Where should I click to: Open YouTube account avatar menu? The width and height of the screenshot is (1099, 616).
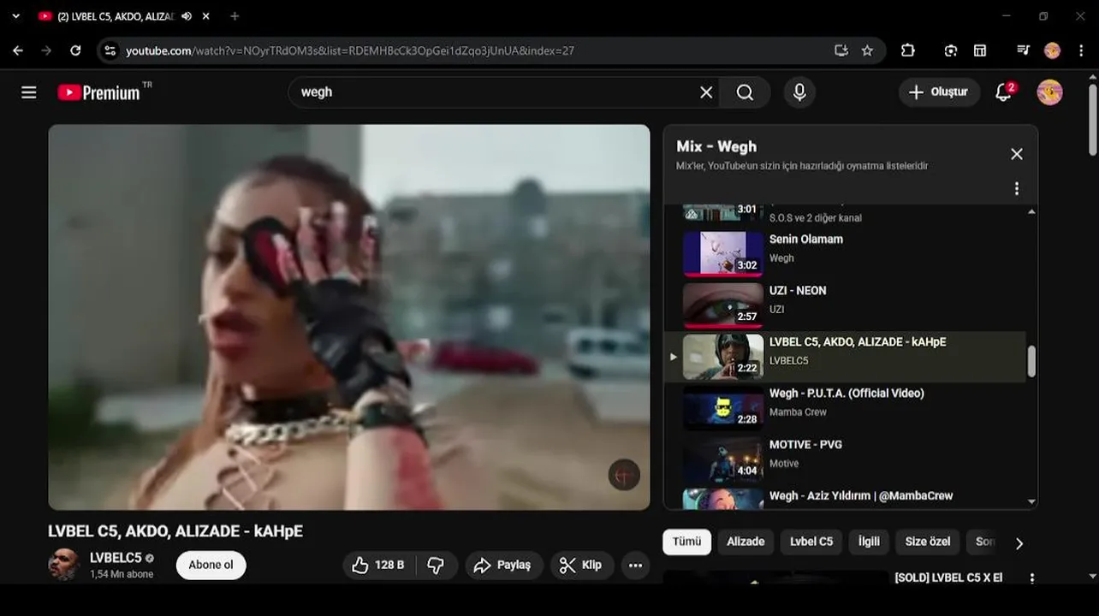1049,92
